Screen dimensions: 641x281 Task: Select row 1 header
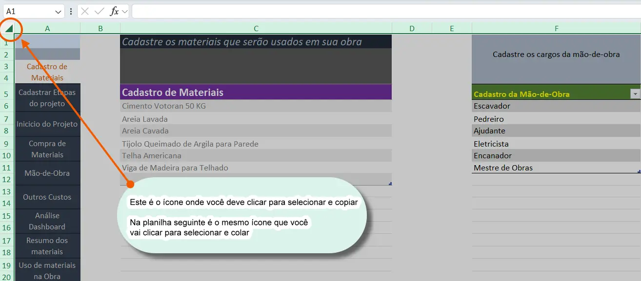pos(7,42)
